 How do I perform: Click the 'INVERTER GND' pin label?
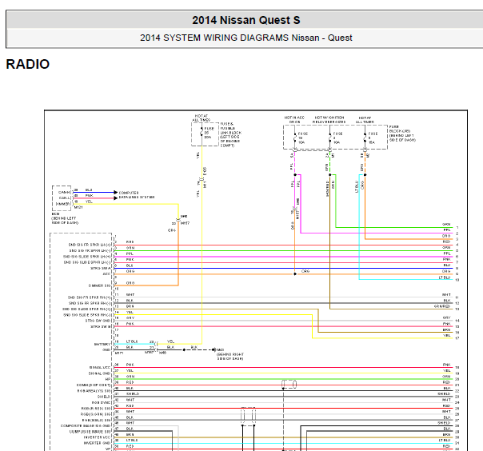(97, 443)
